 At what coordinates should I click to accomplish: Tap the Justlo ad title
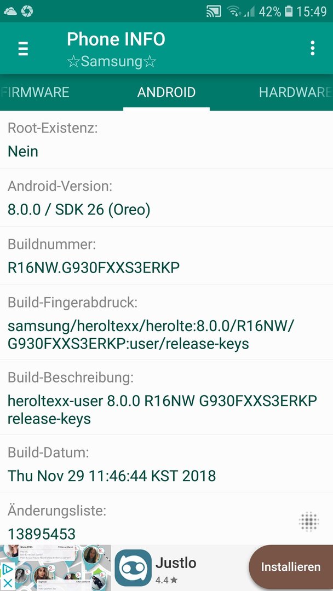pyautogui.click(x=176, y=563)
